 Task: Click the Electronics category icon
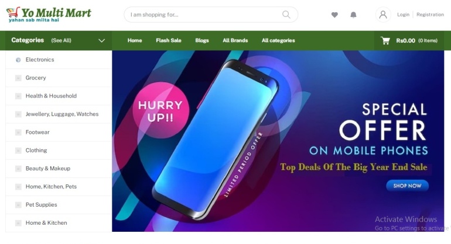[x=18, y=60]
